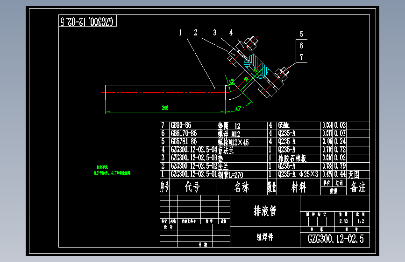Click the 签字 header in the revision block
This screenshot has height=262, width=405.
(x=209, y=221)
